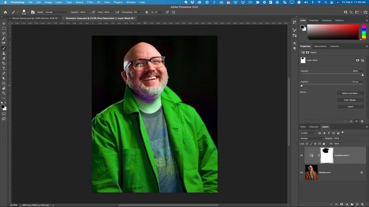Open Search magnifier in top-right options bar

click(x=351, y=12)
